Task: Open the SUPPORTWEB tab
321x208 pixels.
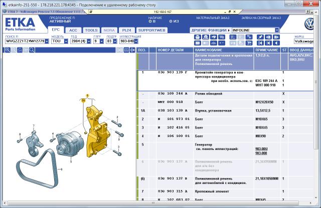Action: [x=151, y=30]
